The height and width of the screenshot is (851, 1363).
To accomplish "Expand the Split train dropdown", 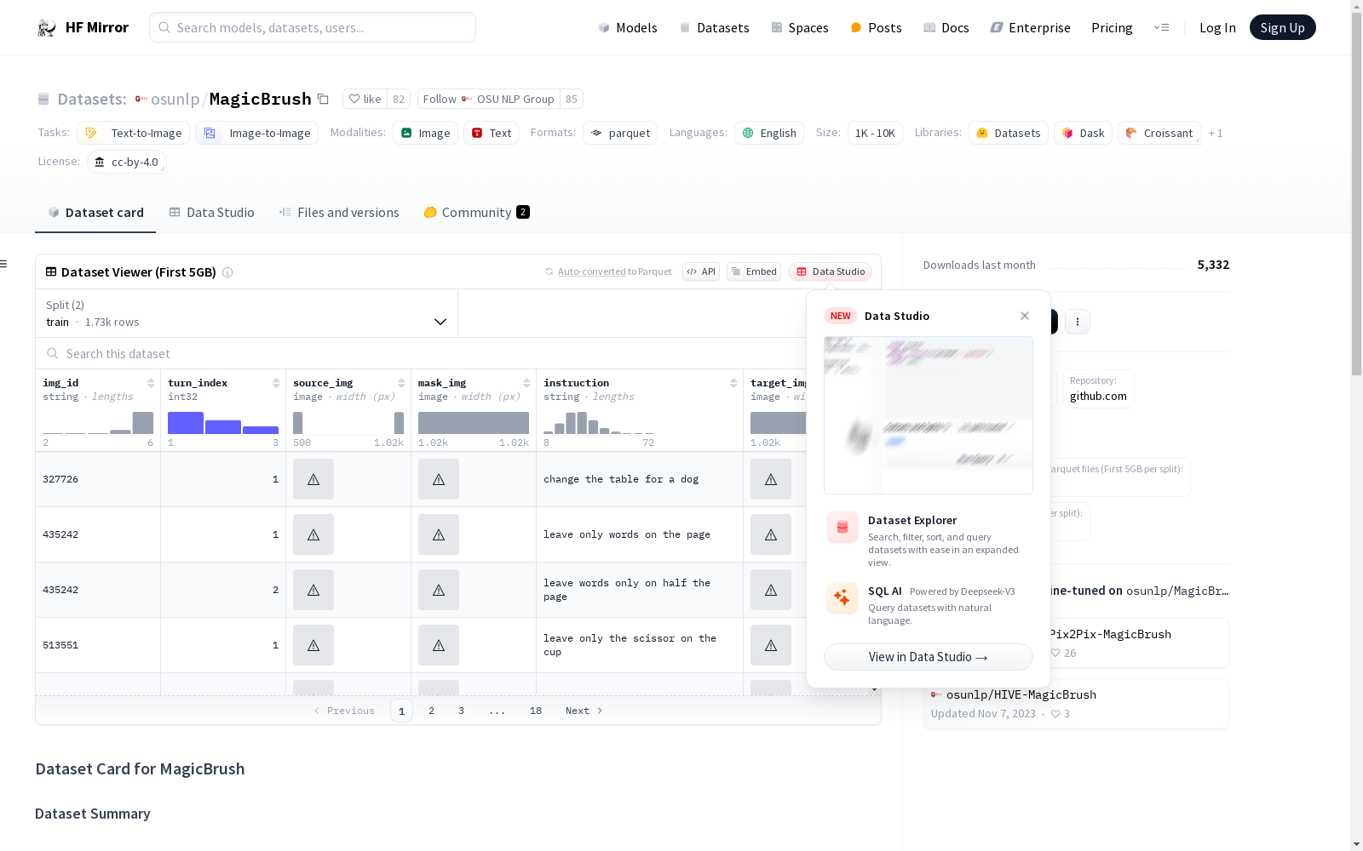I will pos(247,313).
